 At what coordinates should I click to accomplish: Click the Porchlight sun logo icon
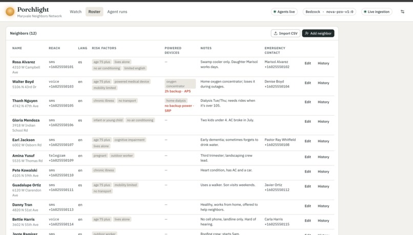tap(10, 12)
